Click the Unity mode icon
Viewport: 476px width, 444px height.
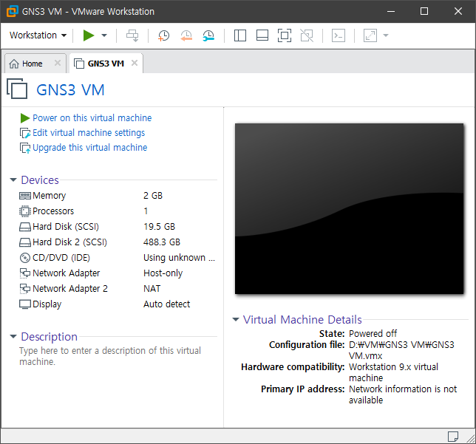point(307,35)
